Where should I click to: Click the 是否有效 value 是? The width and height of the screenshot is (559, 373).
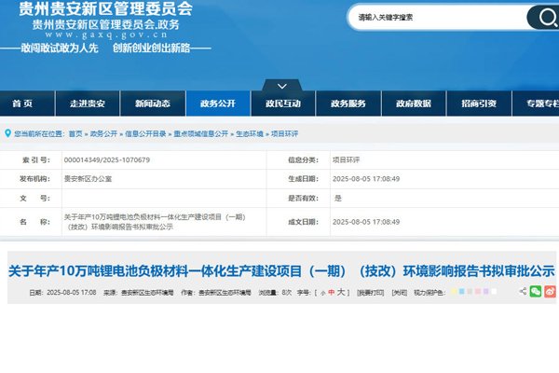(338, 198)
